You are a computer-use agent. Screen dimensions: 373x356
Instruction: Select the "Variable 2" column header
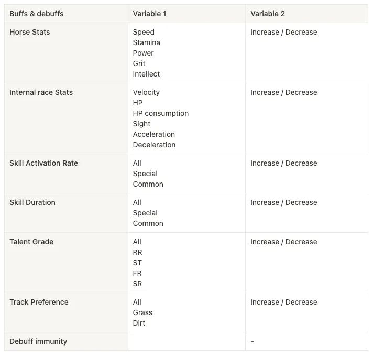(268, 14)
